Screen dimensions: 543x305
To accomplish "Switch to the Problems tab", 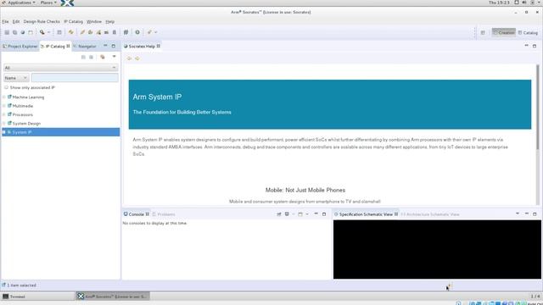I will click(164, 214).
